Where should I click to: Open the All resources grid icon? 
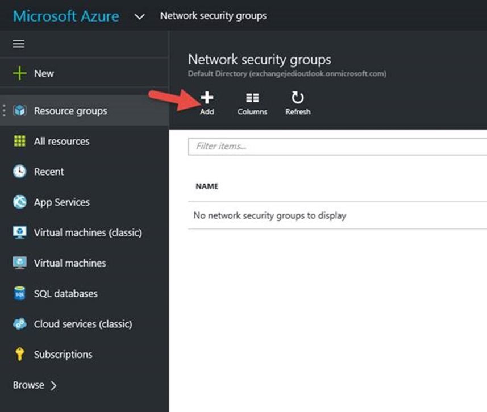click(20, 142)
